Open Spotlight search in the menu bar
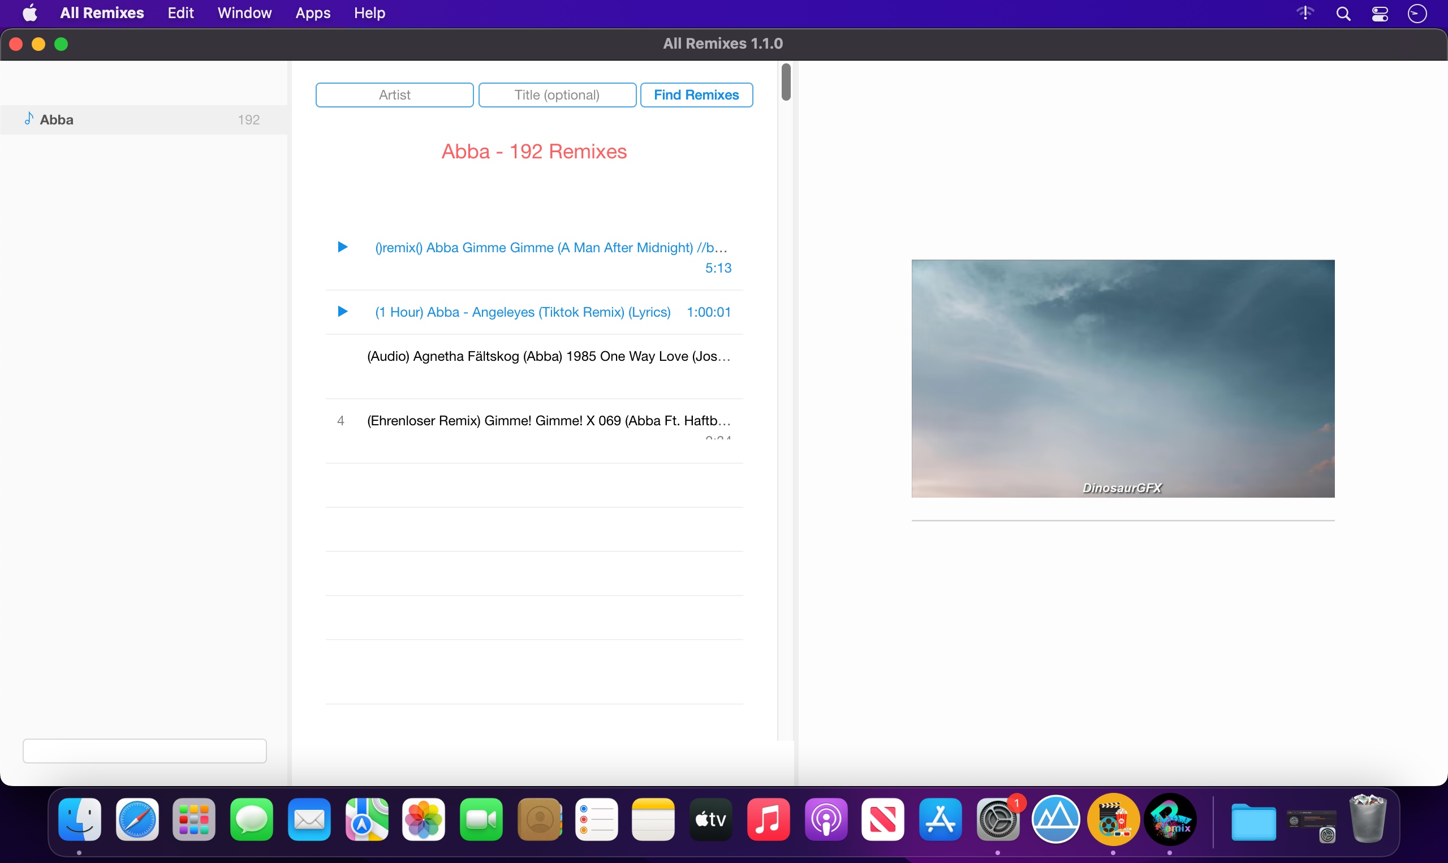Image resolution: width=1448 pixels, height=863 pixels. [1343, 14]
